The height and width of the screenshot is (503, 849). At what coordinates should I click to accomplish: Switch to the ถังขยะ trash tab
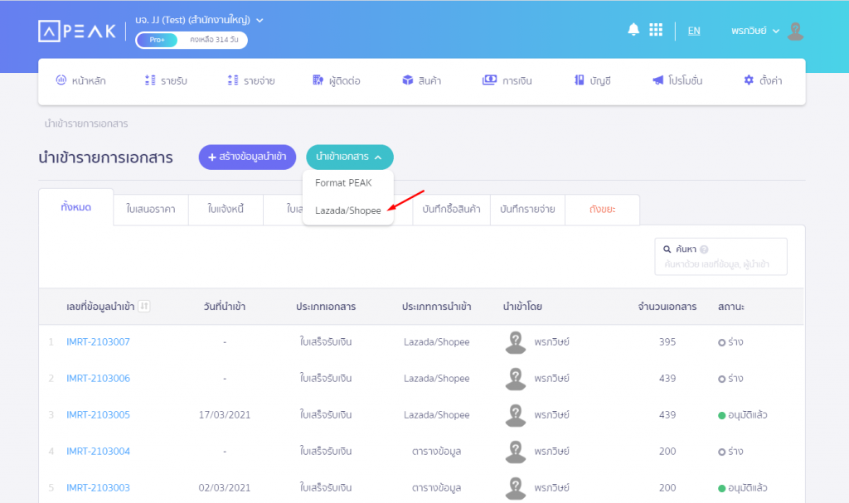tap(602, 210)
